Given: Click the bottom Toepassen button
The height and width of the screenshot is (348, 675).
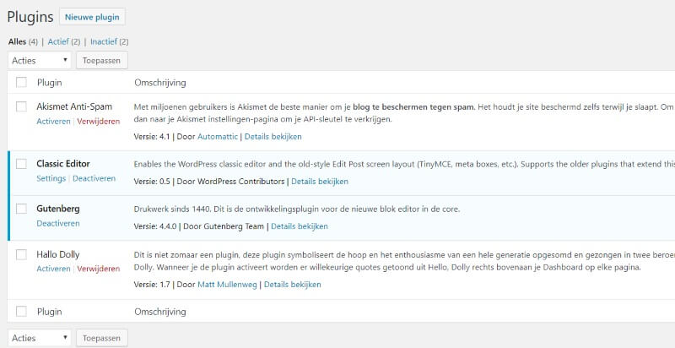Looking at the screenshot, I should (x=101, y=338).
